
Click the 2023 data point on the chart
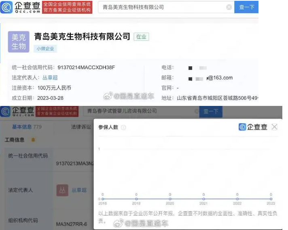271,199
